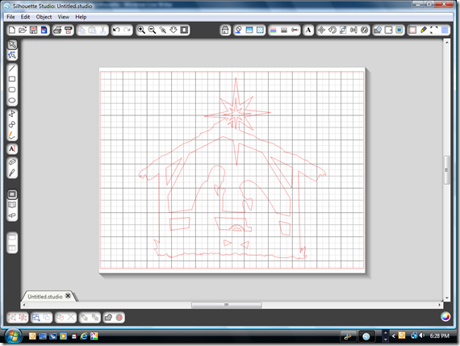Open the gradient fill panel

tap(249, 30)
